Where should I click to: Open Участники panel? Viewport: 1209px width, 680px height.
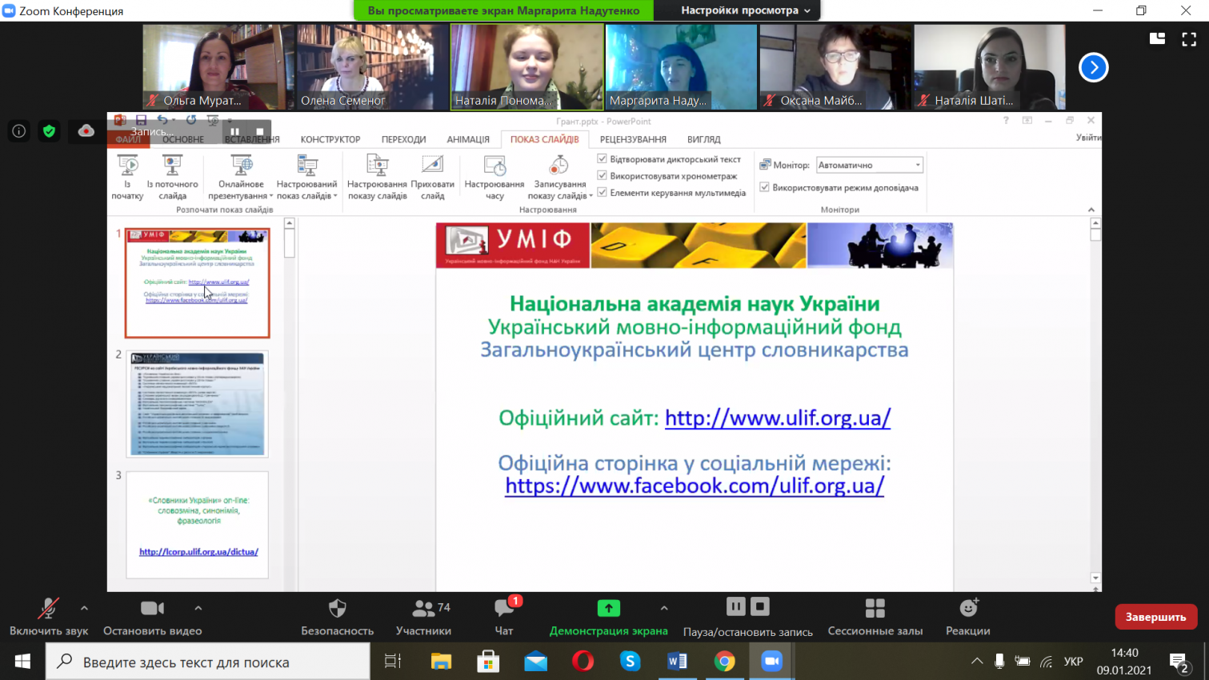point(423,617)
